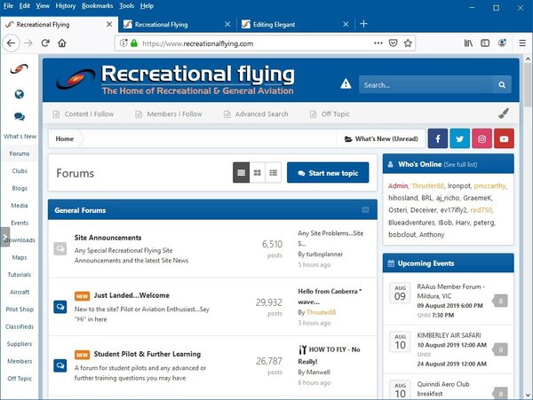
Task: Click the chat bubbles sidebar icon
Action: click(x=19, y=116)
